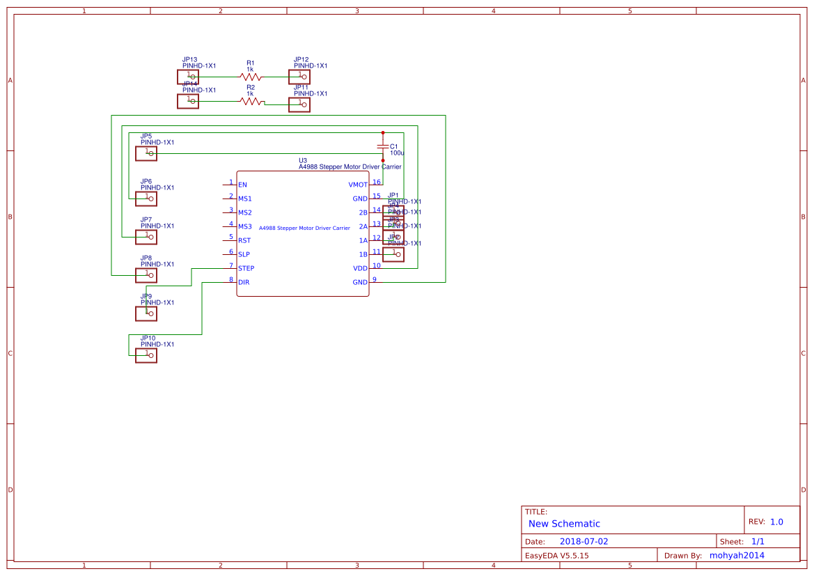
Task: Click the JP12 designator label
Action: 301,60
